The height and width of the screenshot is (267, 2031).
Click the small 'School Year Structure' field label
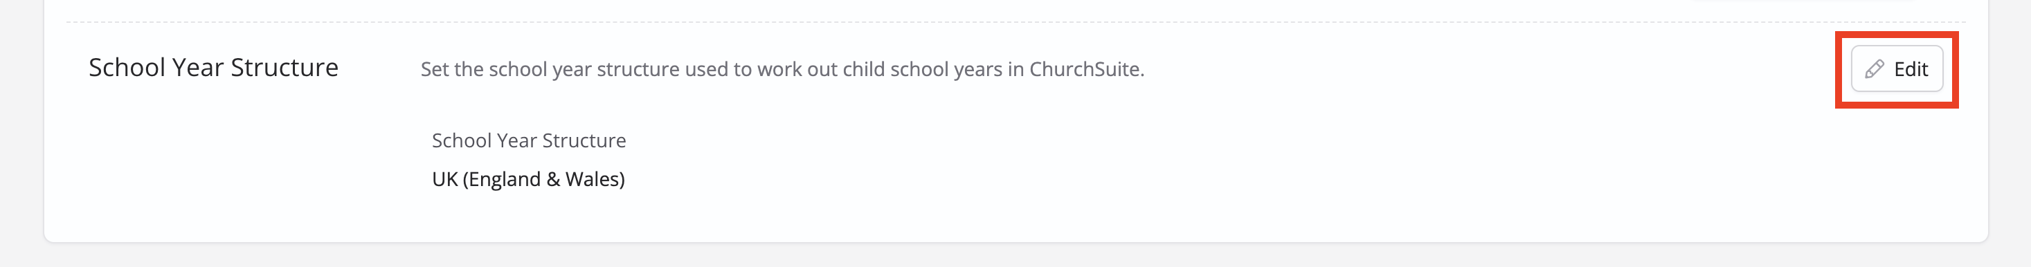click(529, 140)
